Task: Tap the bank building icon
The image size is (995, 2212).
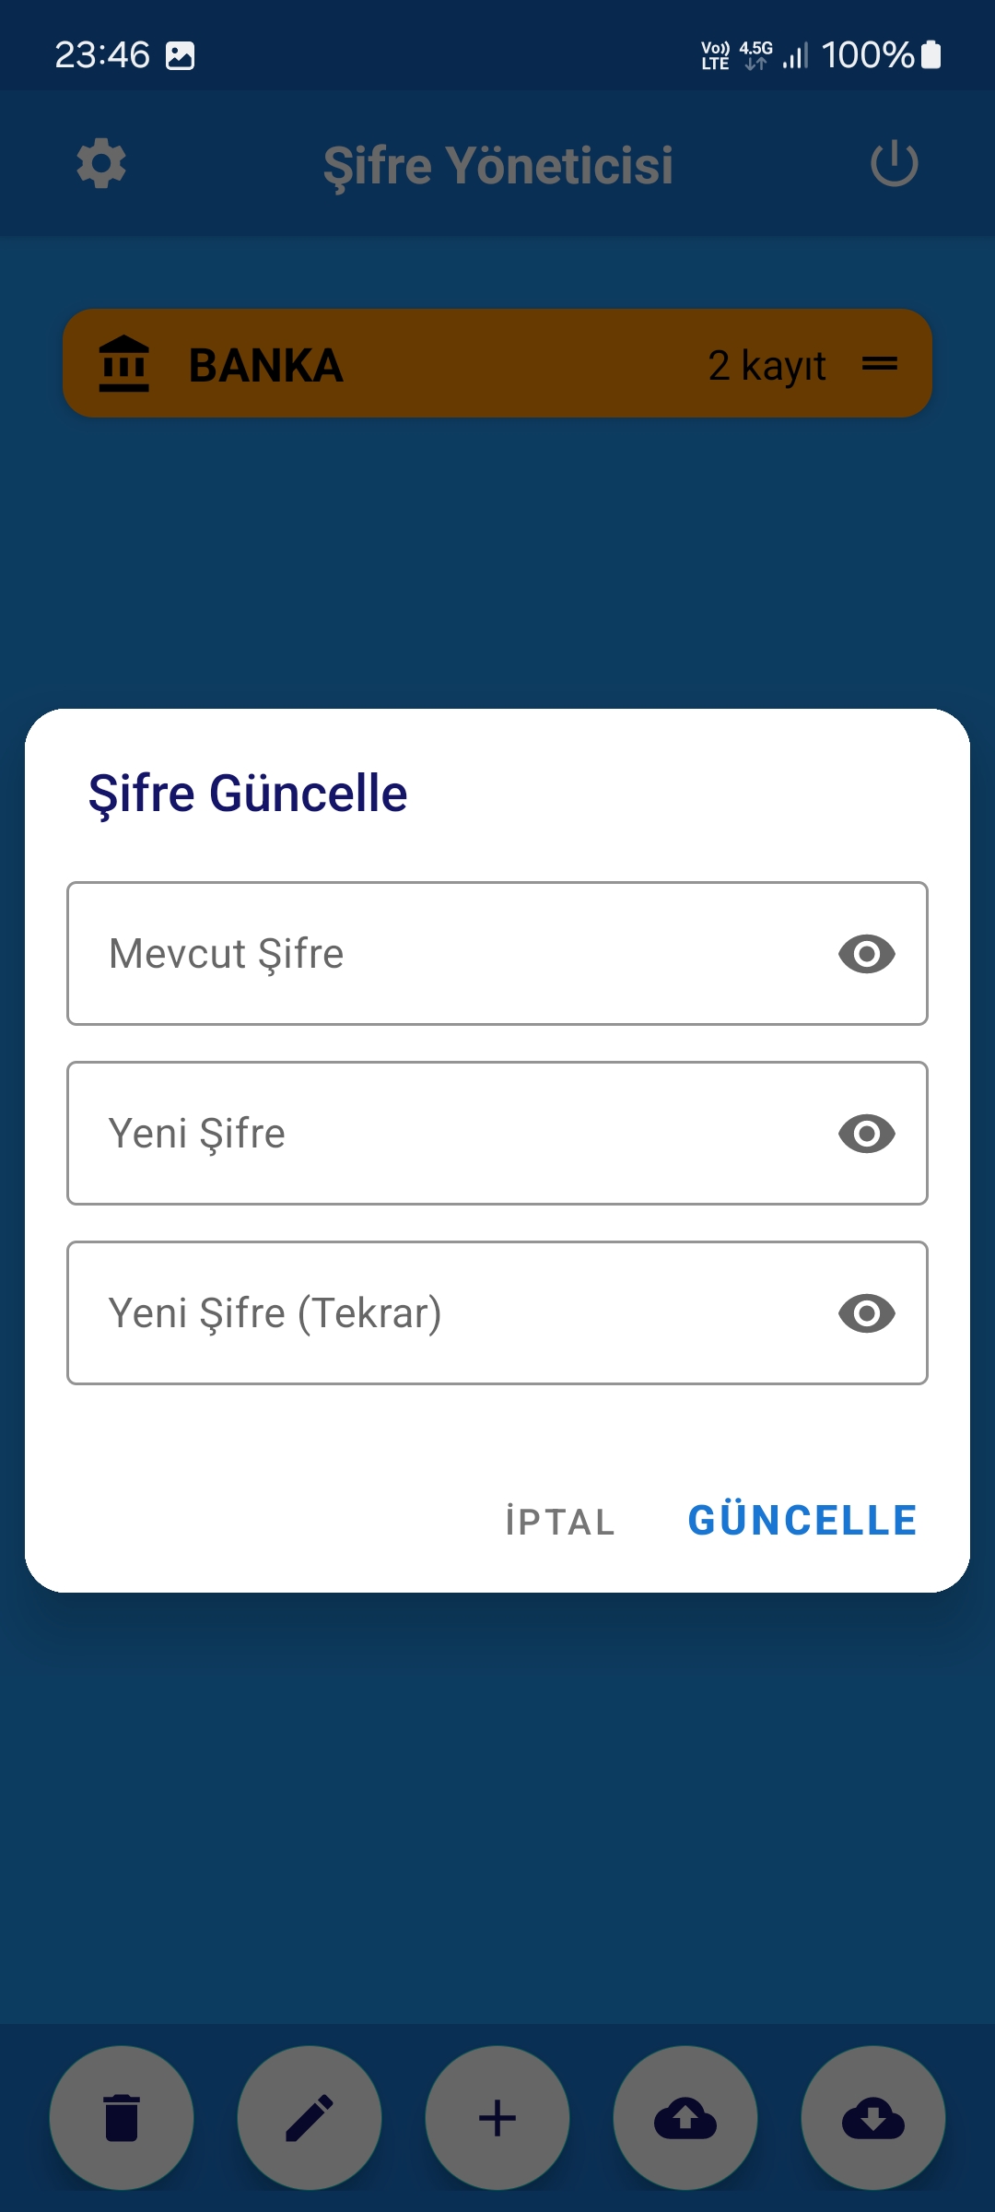Action: pos(124,364)
